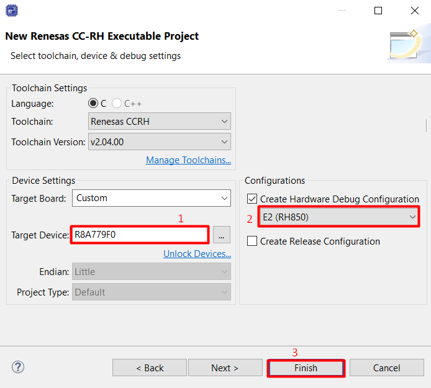Open the Unlock Devices link
The width and height of the screenshot is (431, 388).
coord(197,254)
